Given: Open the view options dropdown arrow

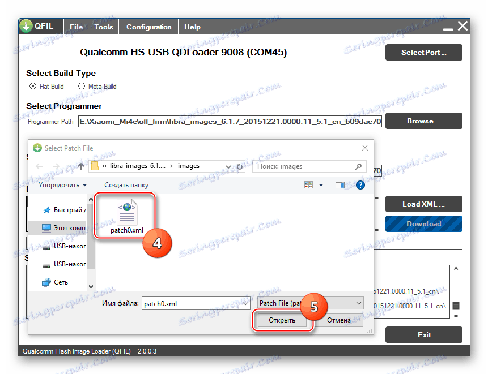Looking at the screenshot, I should (321, 185).
